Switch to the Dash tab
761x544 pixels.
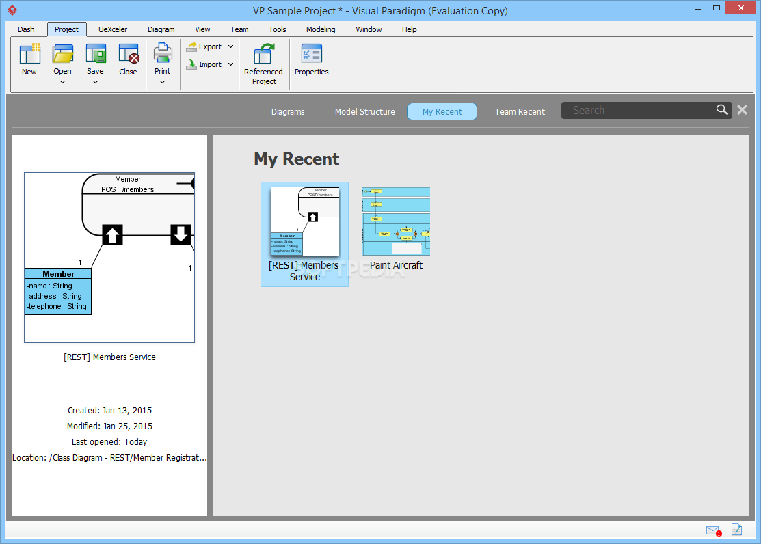(26, 29)
